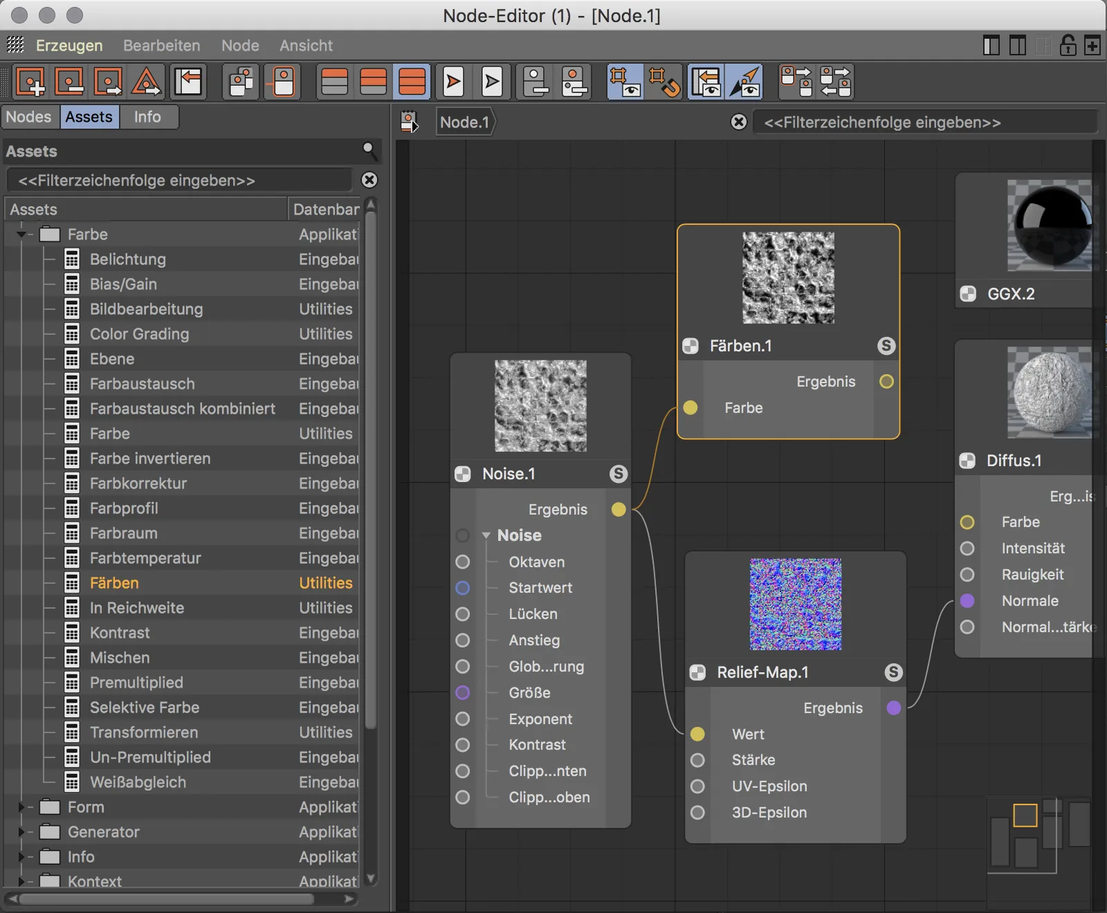
Task: Toggle the panel arrow with eye icon
Action: pyautogui.click(x=706, y=82)
